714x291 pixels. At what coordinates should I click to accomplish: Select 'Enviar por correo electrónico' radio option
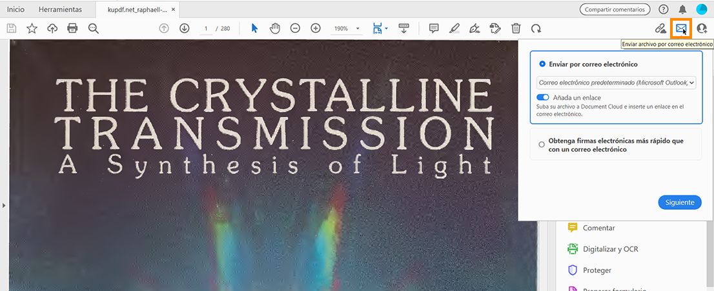[x=542, y=65]
